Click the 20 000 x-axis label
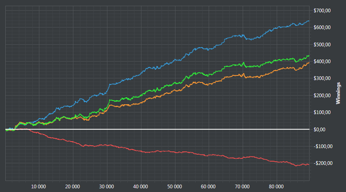Screen dimensions: 346x192 coord(72,187)
